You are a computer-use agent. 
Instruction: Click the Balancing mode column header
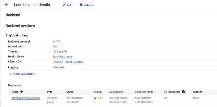pos(144,92)
